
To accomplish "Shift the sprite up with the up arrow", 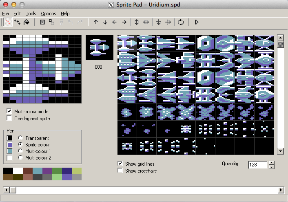I will click(96, 22).
